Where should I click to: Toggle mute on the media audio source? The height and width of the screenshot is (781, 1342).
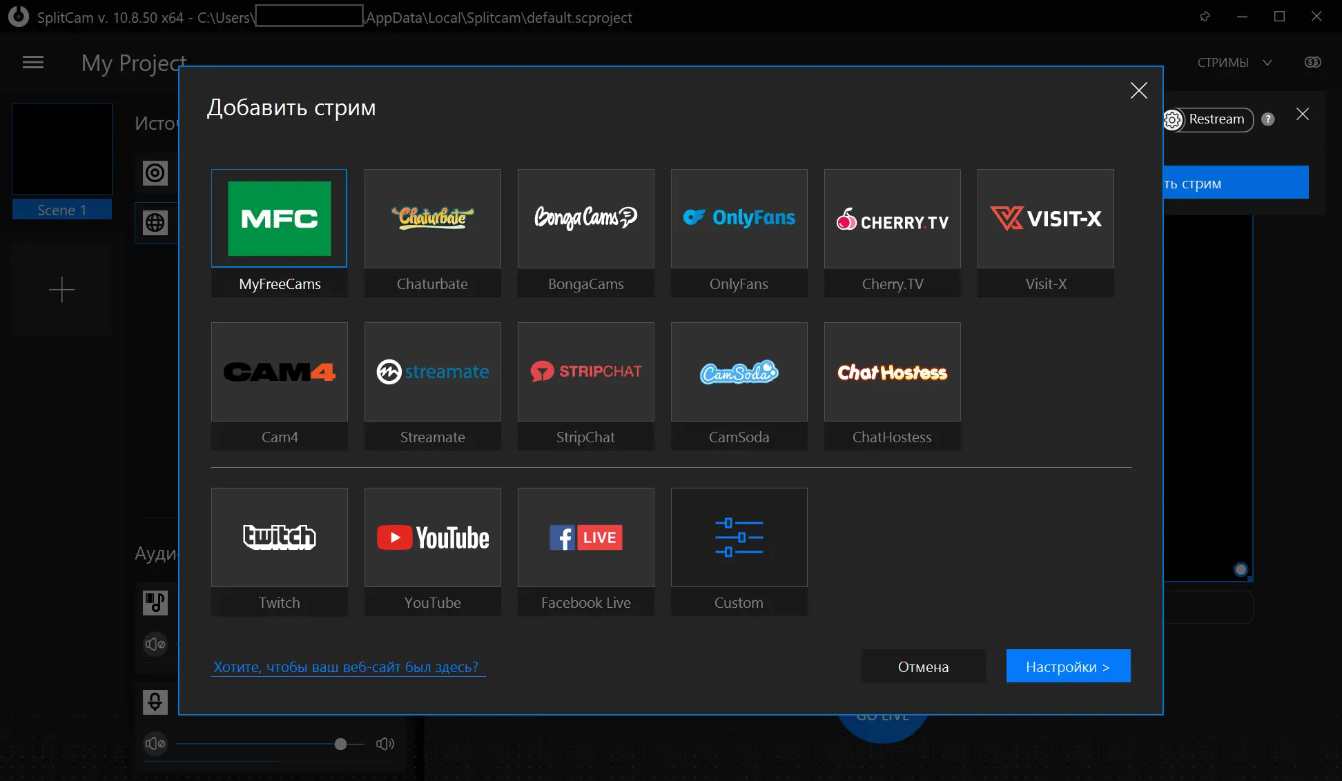(155, 644)
